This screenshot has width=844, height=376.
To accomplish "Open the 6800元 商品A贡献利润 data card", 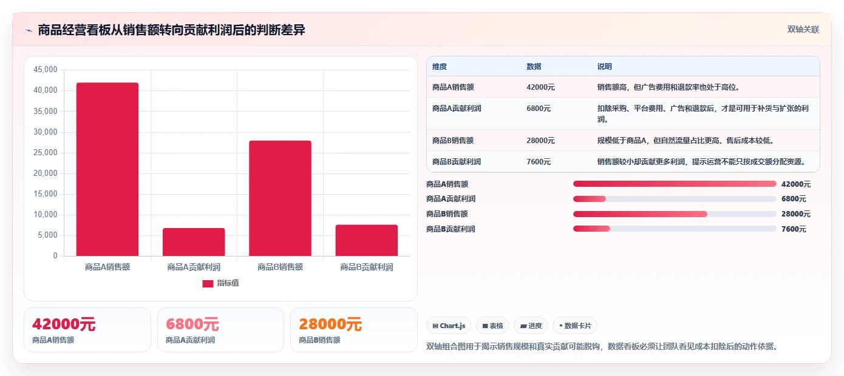I will 220,330.
